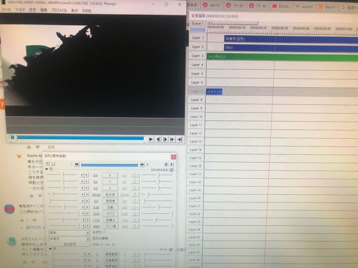Click the preview window seek bar

tap(76, 138)
